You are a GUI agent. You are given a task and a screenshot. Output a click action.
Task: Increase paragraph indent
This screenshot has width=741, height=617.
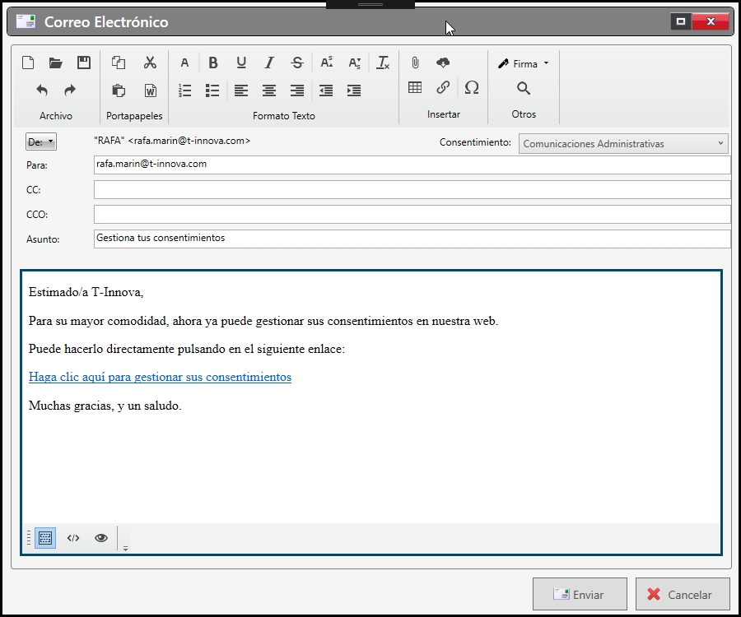(354, 90)
